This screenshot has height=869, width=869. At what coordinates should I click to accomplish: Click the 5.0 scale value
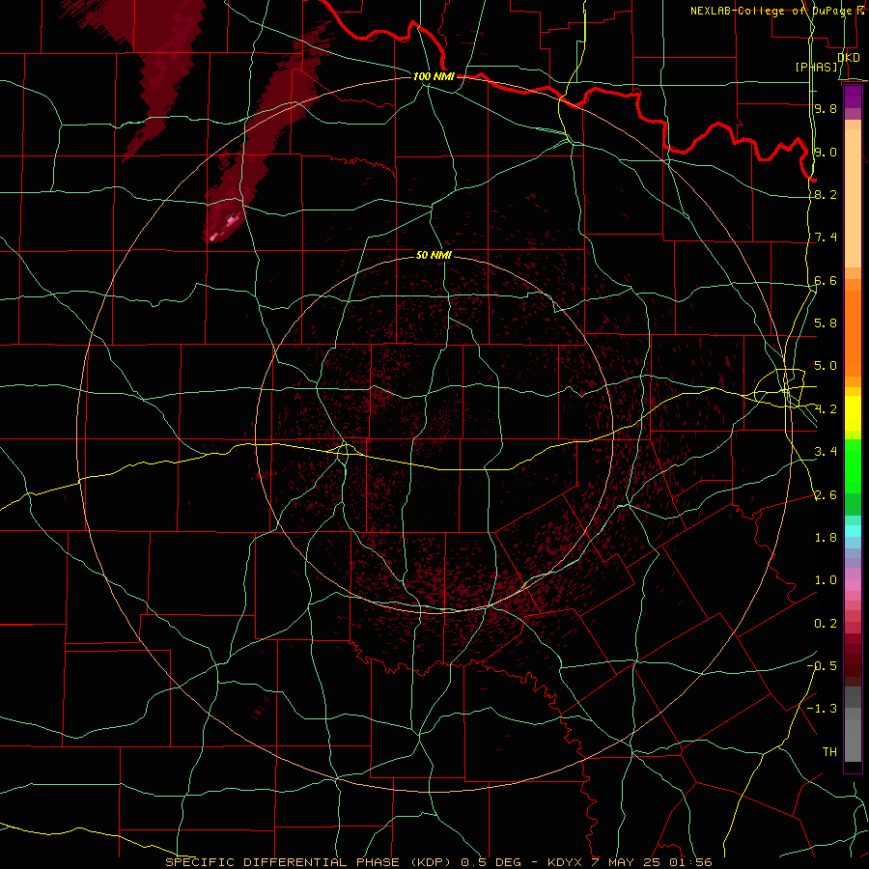[826, 366]
